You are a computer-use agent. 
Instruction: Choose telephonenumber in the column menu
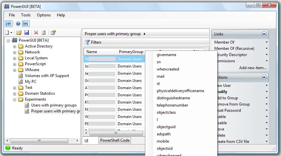point(173,105)
